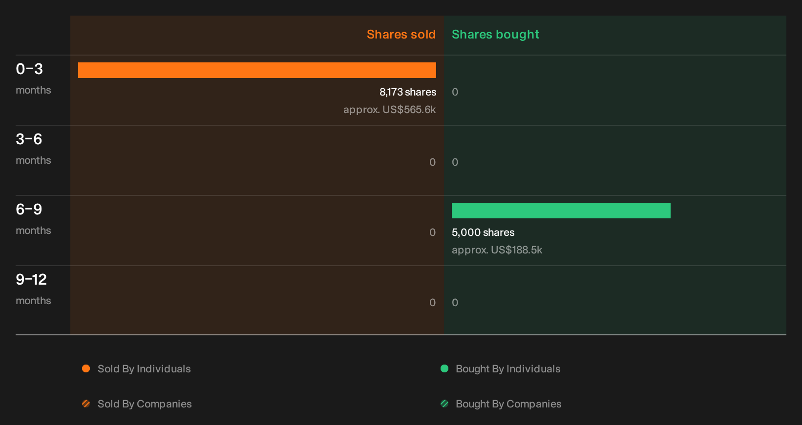Click the Shares bought column header
This screenshot has width=802, height=425.
[495, 35]
